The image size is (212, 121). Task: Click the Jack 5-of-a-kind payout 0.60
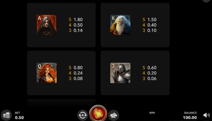tap(152, 68)
